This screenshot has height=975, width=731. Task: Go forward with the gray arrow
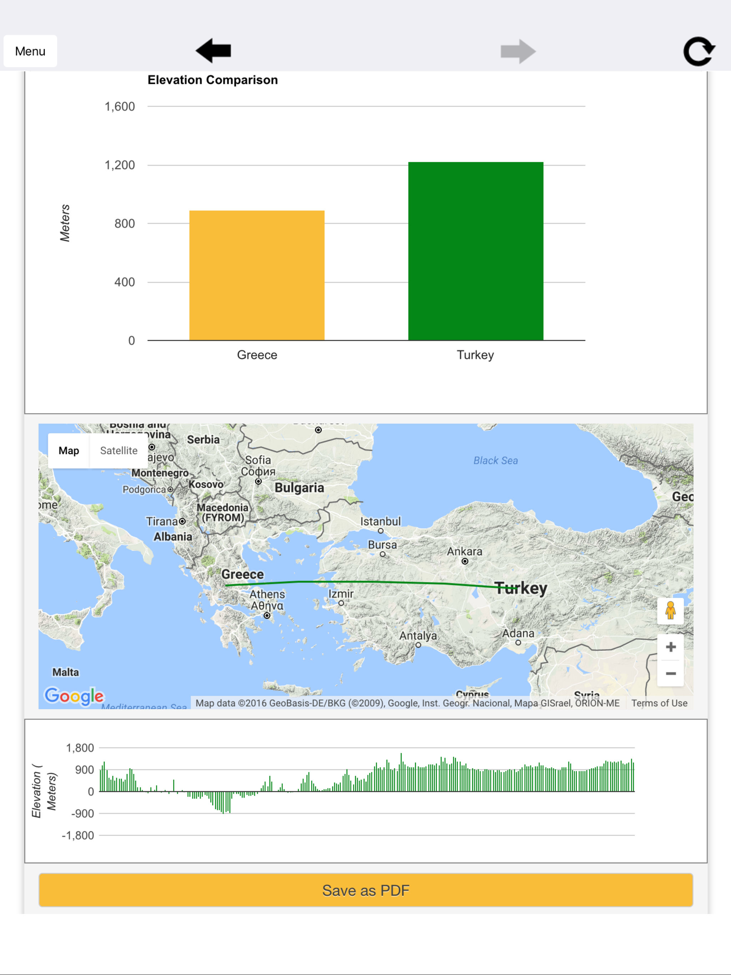[518, 51]
